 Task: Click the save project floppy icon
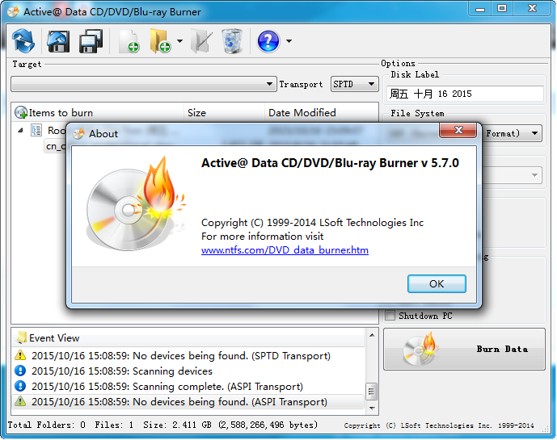(57, 40)
